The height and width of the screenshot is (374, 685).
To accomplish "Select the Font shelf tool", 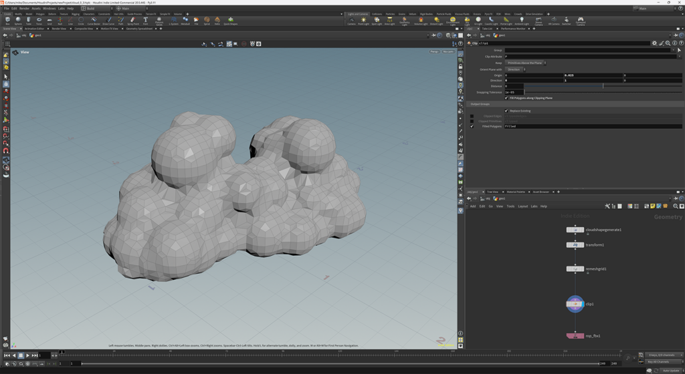I will pyautogui.click(x=145, y=21).
